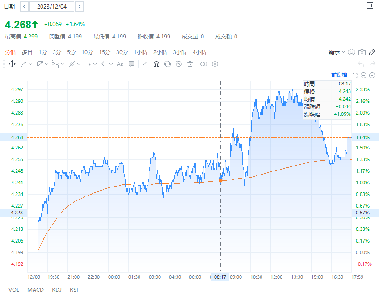The height and width of the screenshot is (298, 379).
Task: Select the measurement range chart tool
Action: 72,64
